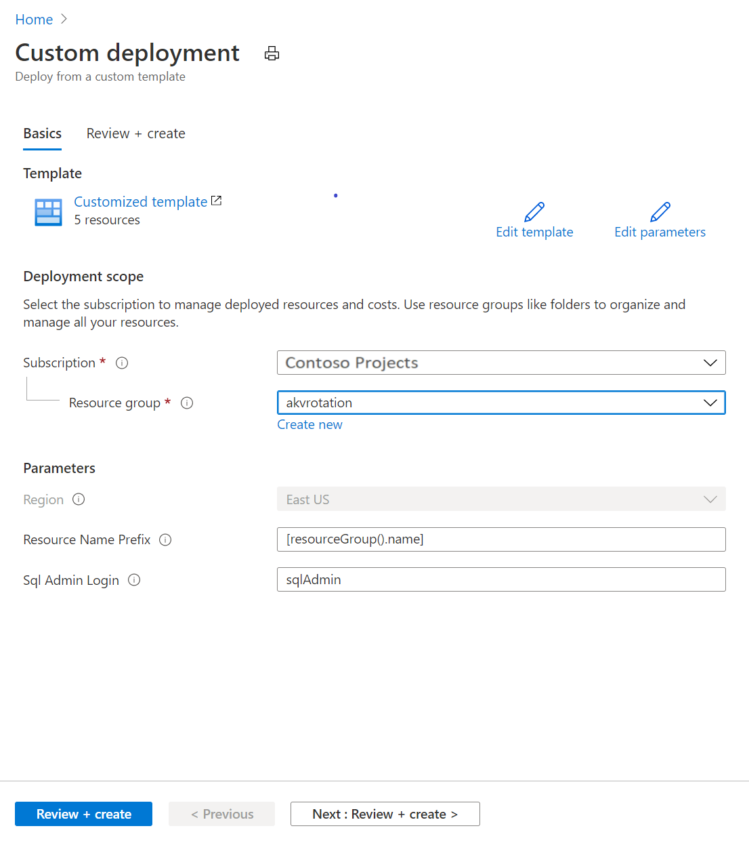
Task: Click the Customized template grid icon
Action: coord(47,211)
